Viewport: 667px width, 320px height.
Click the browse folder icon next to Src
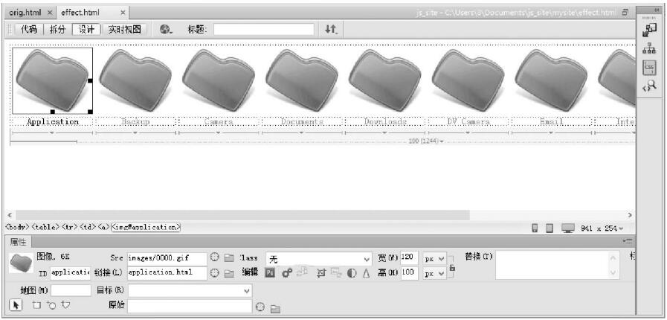229,258
